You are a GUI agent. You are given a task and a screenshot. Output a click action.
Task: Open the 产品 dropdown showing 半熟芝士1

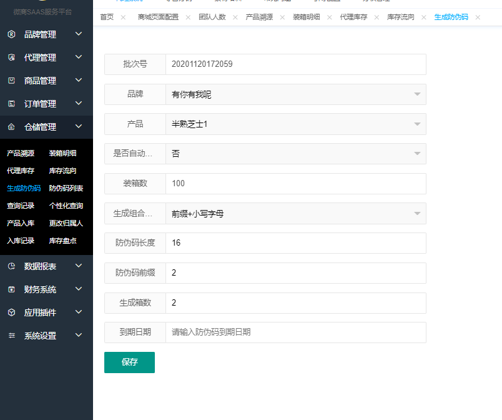click(295, 124)
